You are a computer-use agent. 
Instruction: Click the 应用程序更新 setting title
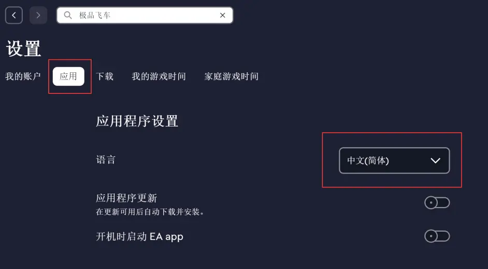point(126,198)
